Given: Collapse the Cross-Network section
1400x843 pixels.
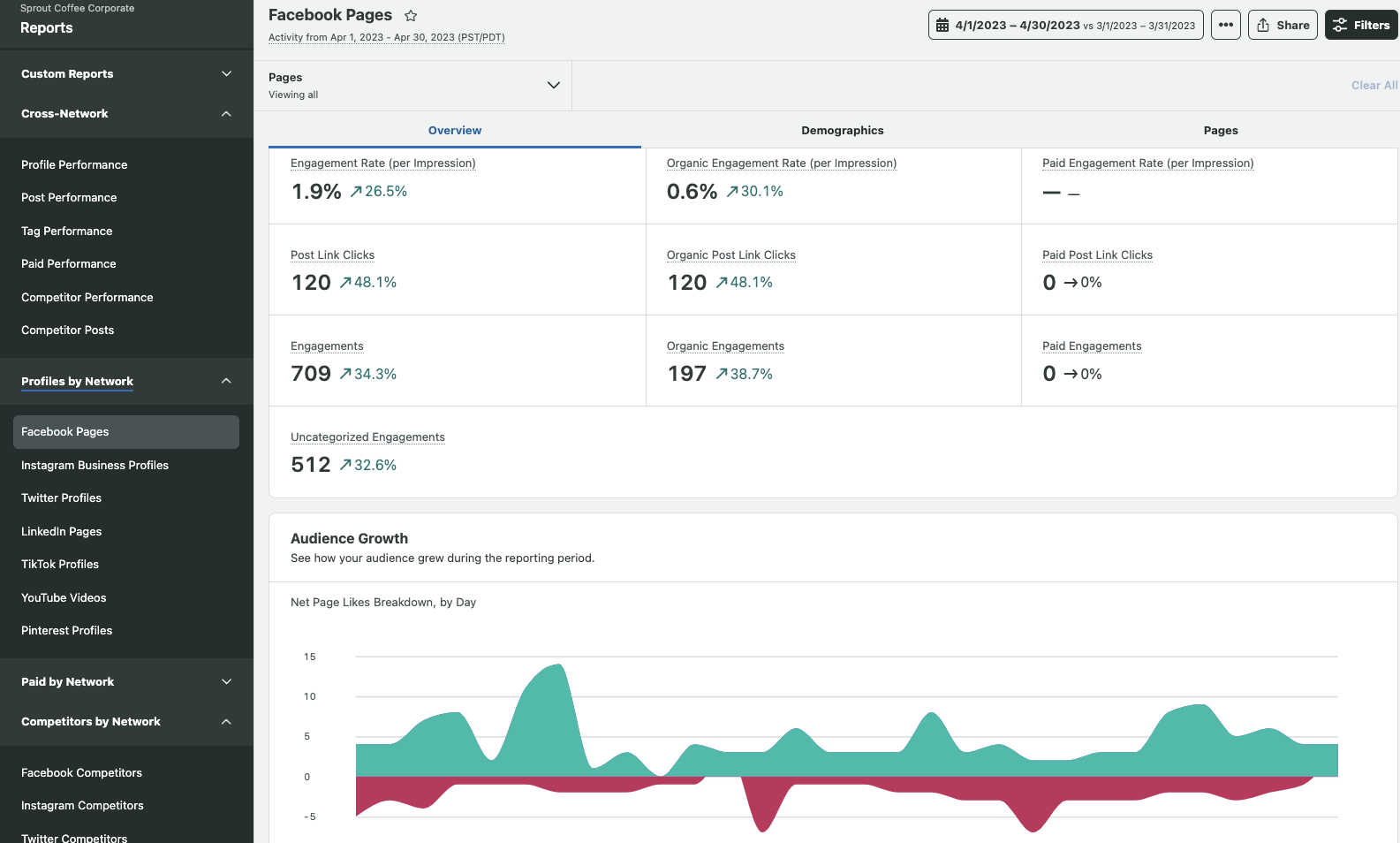Looking at the screenshot, I should pos(226,114).
